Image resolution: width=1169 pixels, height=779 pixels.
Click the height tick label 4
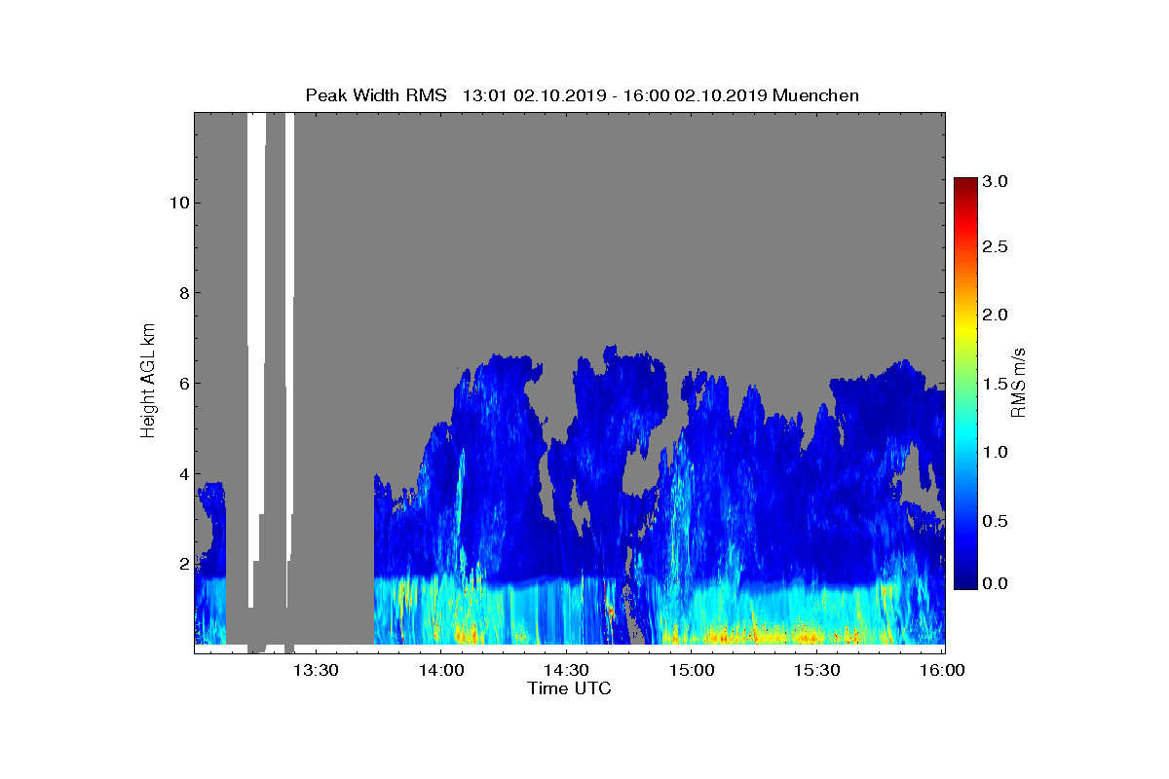(182, 474)
